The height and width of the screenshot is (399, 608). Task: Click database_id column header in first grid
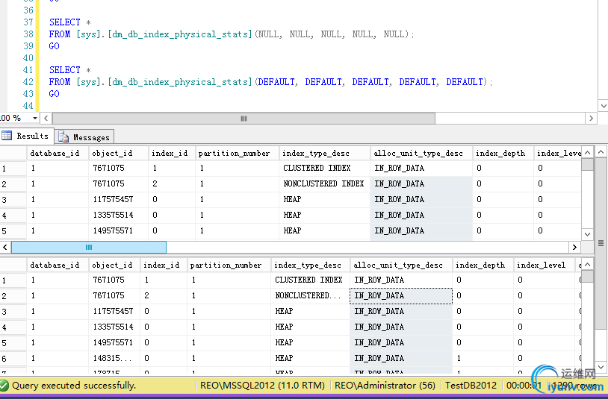(x=58, y=153)
